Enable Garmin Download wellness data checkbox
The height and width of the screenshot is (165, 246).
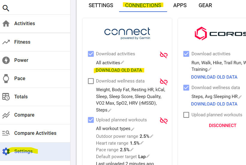[x=91, y=81]
